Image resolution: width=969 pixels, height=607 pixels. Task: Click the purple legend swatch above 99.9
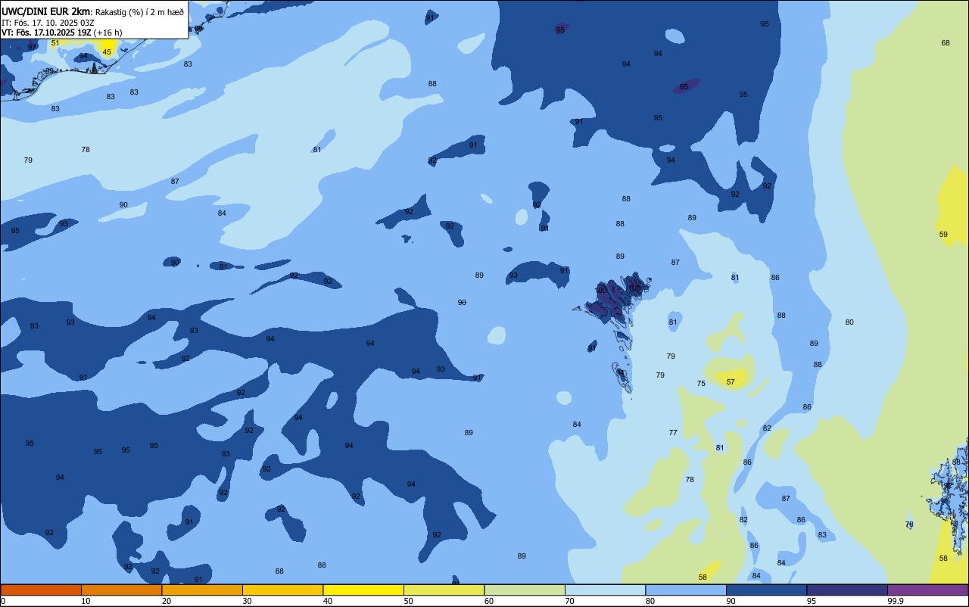tap(927, 590)
